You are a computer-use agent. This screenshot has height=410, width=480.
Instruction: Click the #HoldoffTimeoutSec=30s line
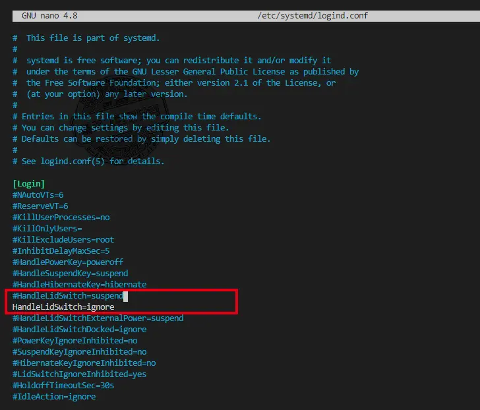coord(63,385)
